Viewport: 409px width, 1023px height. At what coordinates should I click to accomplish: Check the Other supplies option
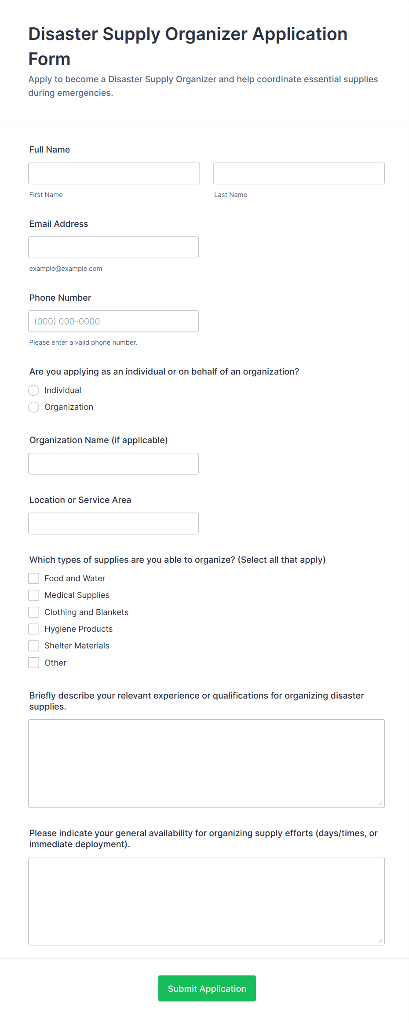pos(33,662)
